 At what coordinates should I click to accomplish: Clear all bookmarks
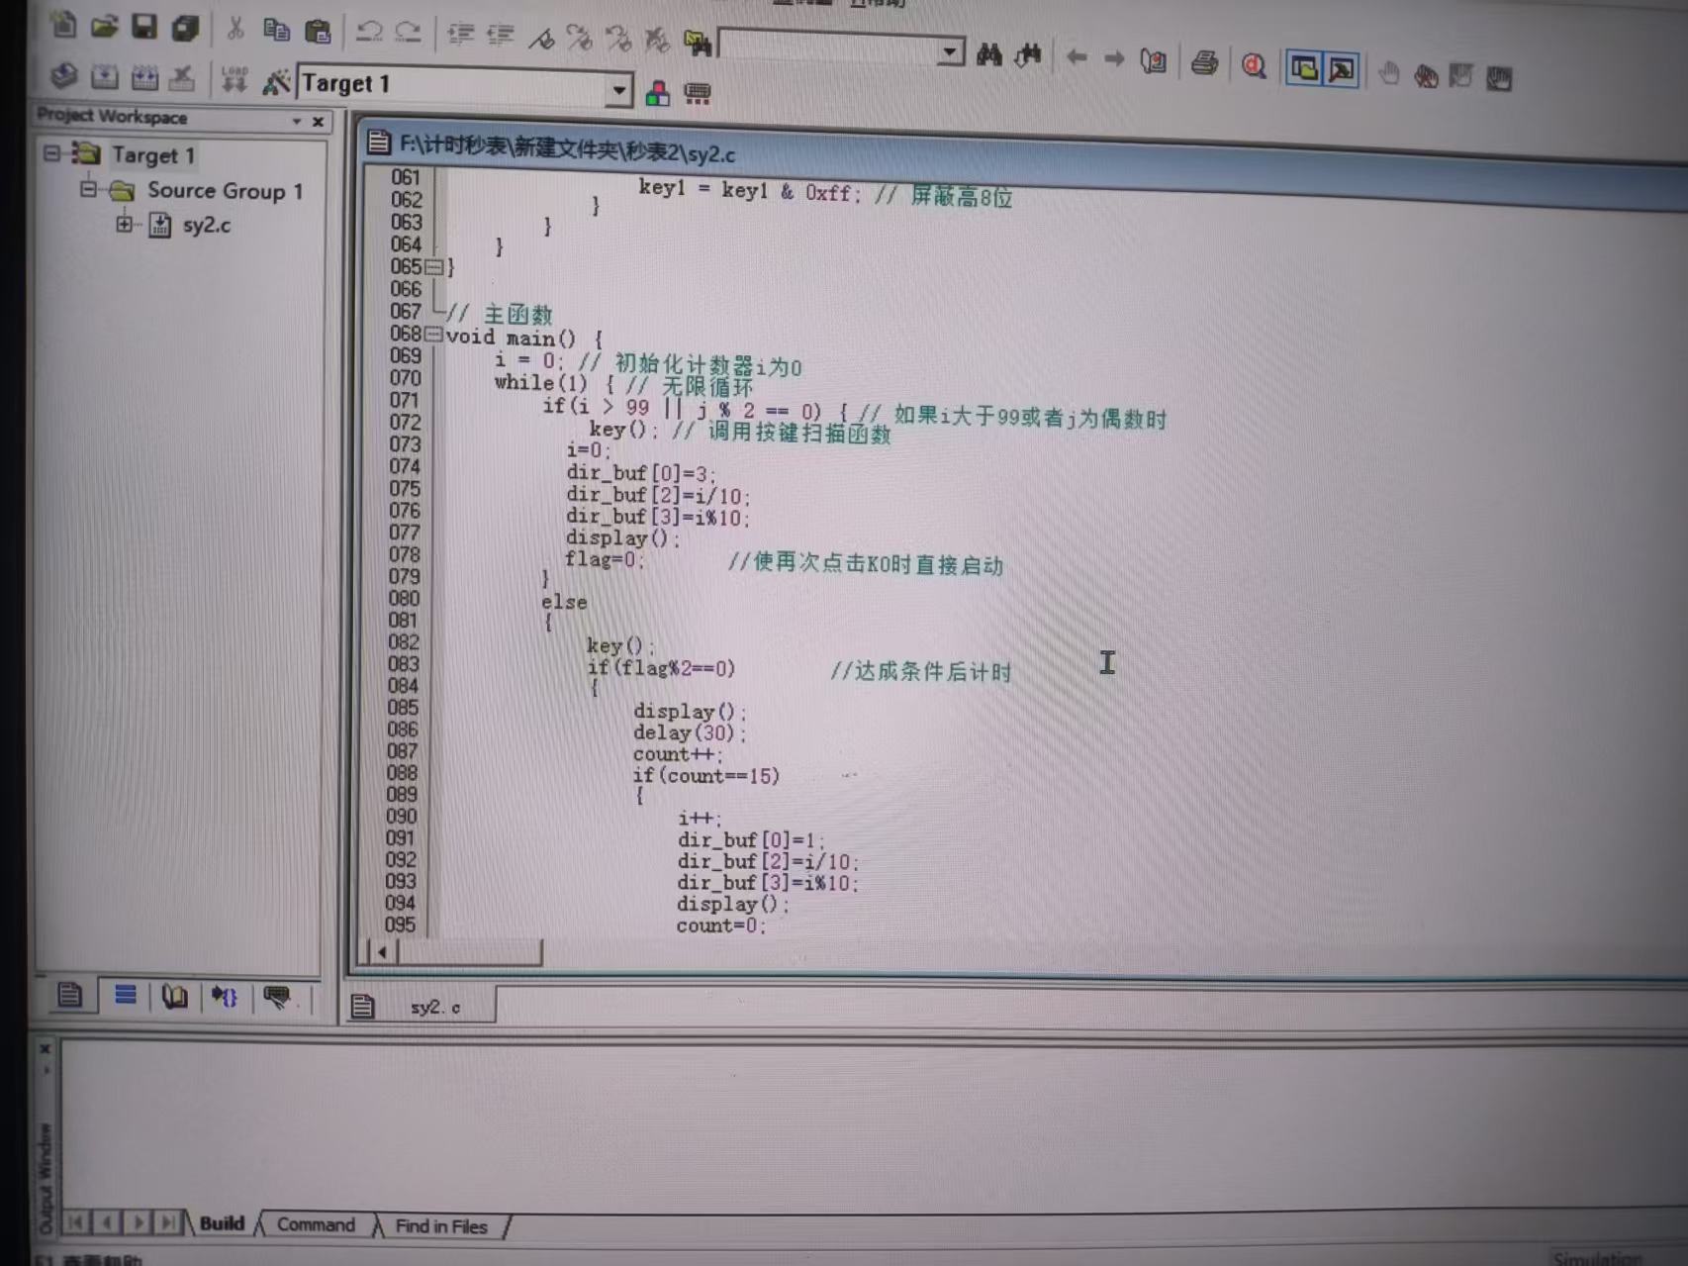(x=658, y=41)
